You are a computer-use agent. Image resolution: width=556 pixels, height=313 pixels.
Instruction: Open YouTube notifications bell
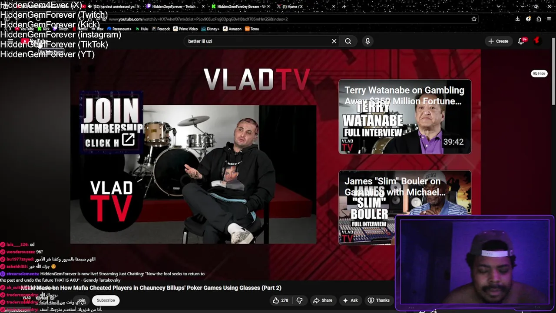(521, 41)
